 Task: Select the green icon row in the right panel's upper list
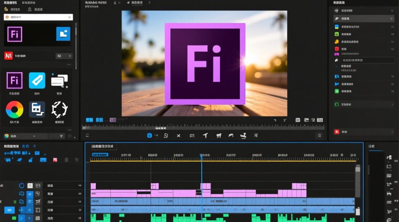point(364,34)
